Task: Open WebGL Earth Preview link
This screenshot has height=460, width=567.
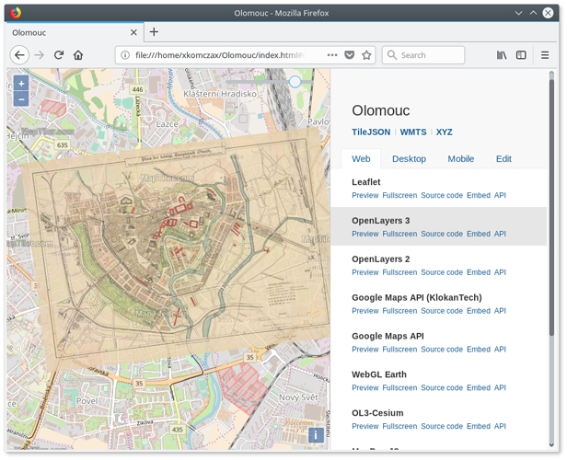Action: click(364, 387)
